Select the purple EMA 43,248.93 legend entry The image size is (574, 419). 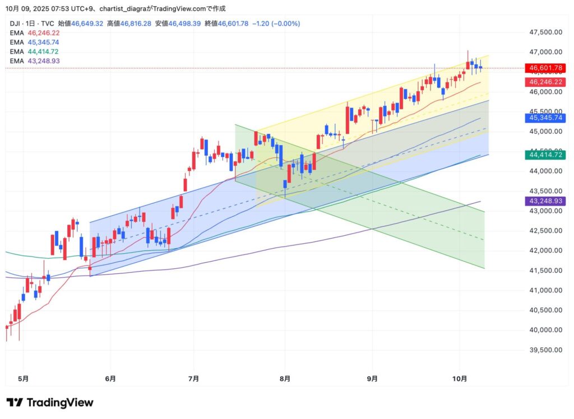34,60
